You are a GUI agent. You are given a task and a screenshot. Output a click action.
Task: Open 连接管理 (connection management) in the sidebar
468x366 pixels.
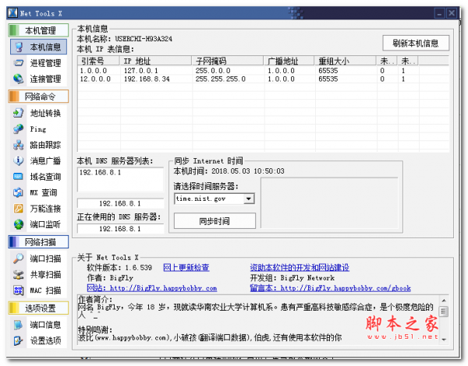pyautogui.click(x=44, y=79)
